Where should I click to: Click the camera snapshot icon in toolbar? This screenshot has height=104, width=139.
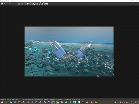pos(28,4)
